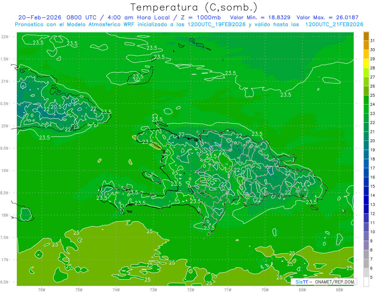Click the color bar legend value '10'

tap(373, 232)
